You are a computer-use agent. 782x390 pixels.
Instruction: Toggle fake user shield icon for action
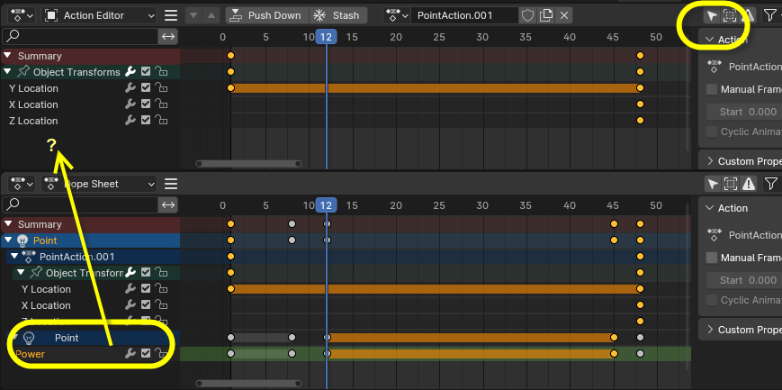(x=527, y=15)
